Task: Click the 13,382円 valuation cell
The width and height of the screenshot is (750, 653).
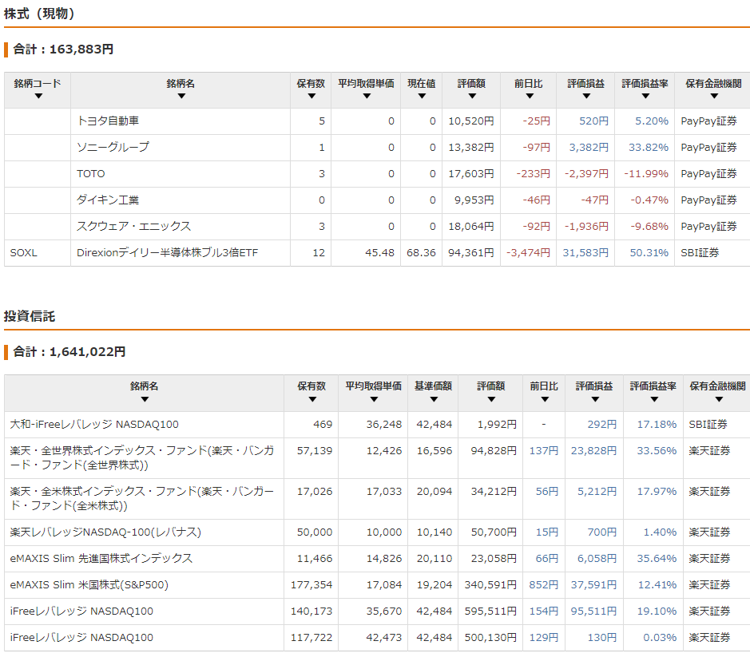Action: pos(471,147)
